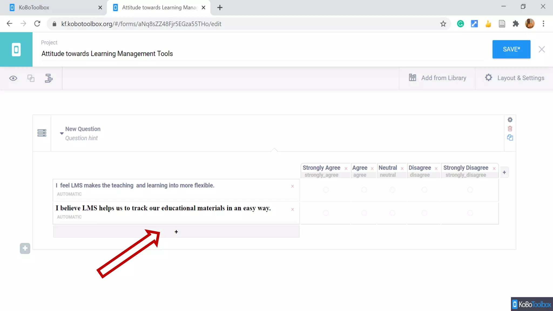553x311 pixels.
Task: Add new question with left plus button
Action: point(25,248)
